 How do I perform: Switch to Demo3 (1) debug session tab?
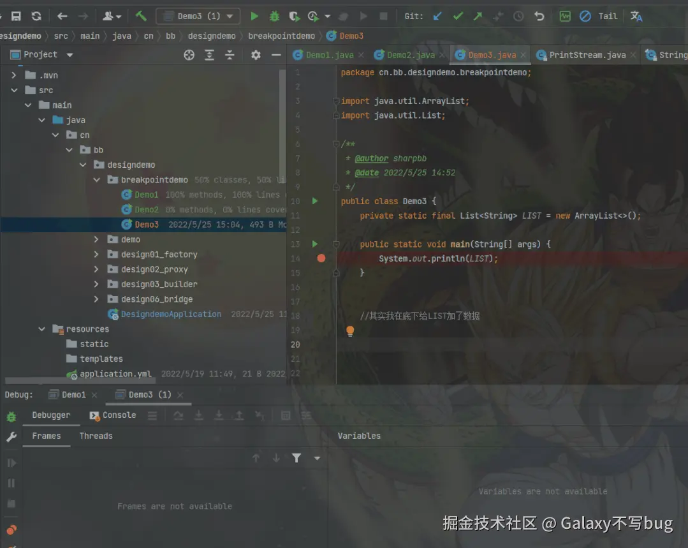(150, 395)
